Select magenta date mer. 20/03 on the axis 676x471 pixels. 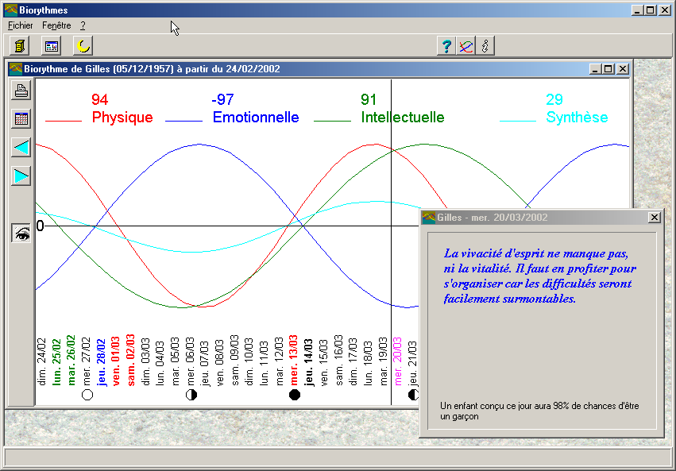[397, 361]
